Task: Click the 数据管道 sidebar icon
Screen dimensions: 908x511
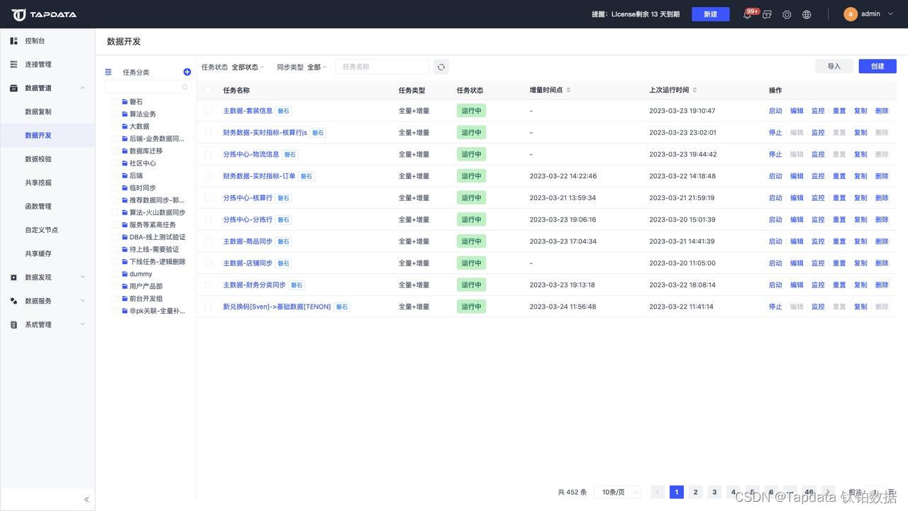Action: point(13,88)
